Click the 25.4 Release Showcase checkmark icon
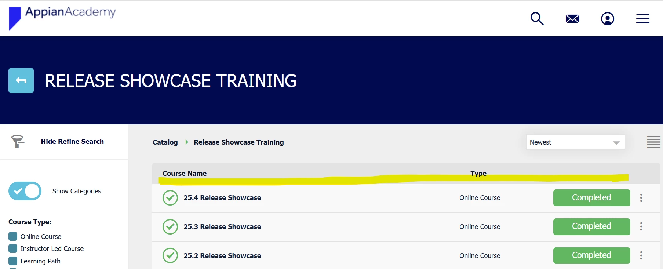663x269 pixels. (x=170, y=198)
